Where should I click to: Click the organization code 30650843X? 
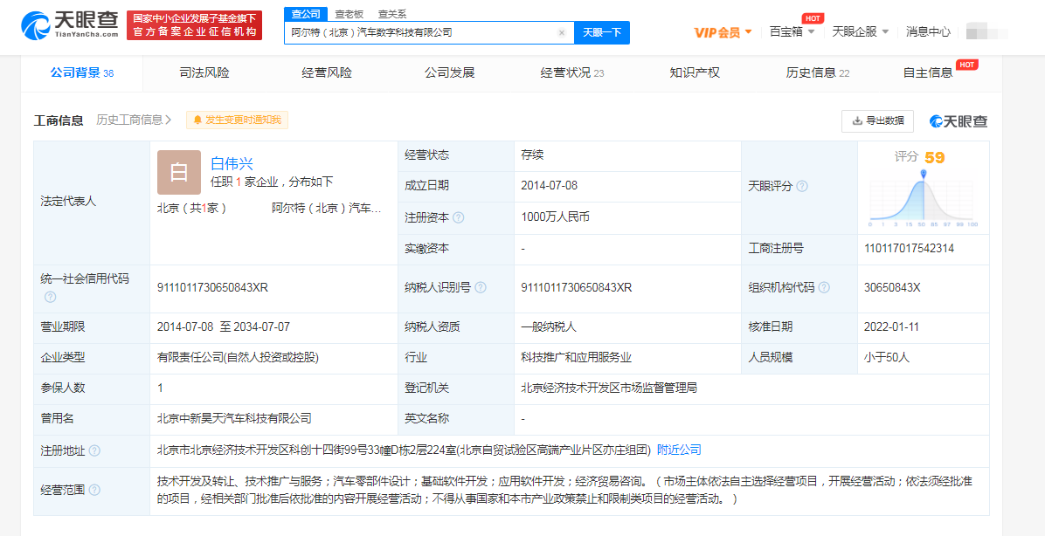892,287
